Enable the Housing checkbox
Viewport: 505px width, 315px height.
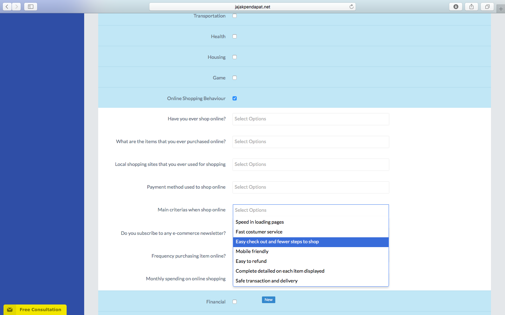point(235,57)
